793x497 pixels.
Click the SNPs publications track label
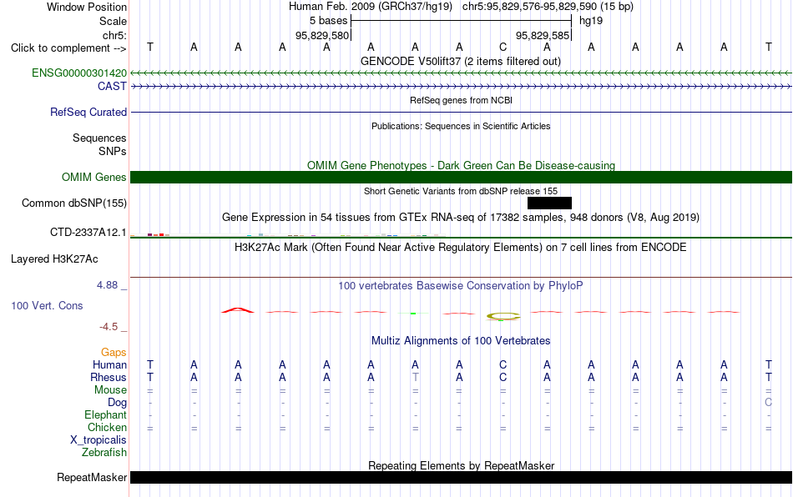[113, 151]
